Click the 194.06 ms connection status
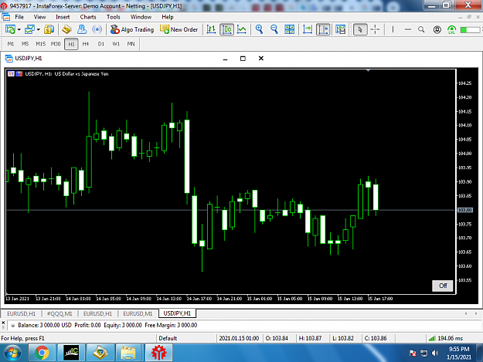The width and height of the screenshot is (483, 362). tap(446, 338)
